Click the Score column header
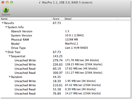 pos(58,19)
